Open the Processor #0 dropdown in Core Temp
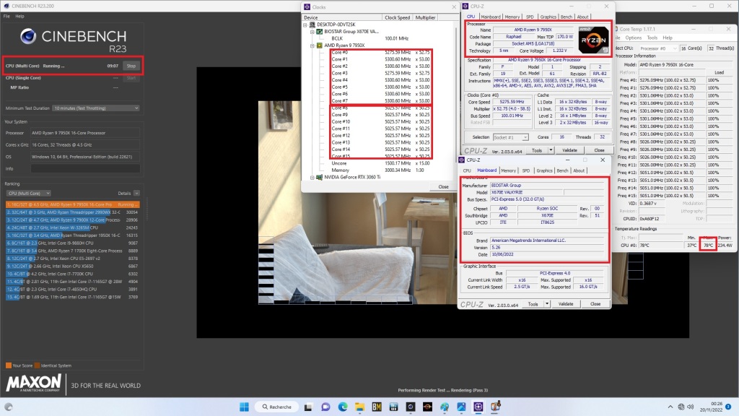 coord(657,48)
